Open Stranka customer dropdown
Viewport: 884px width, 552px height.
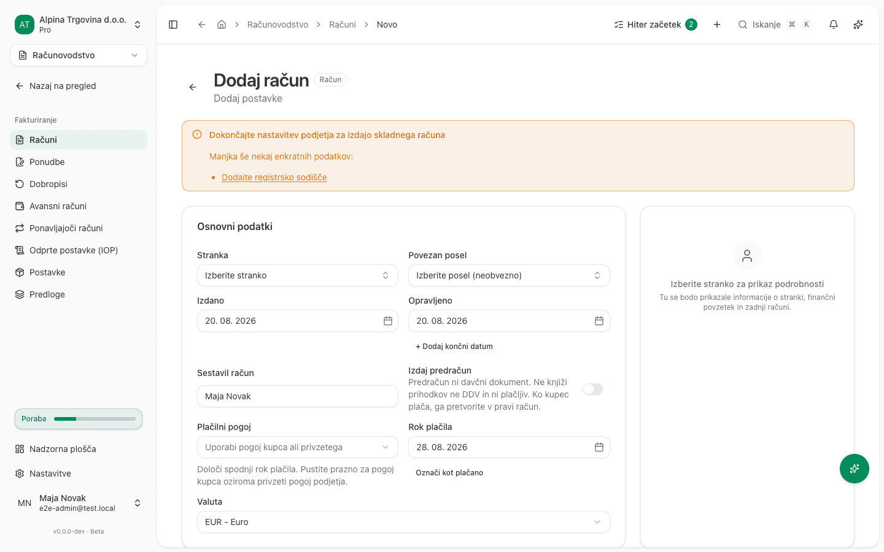click(x=298, y=275)
